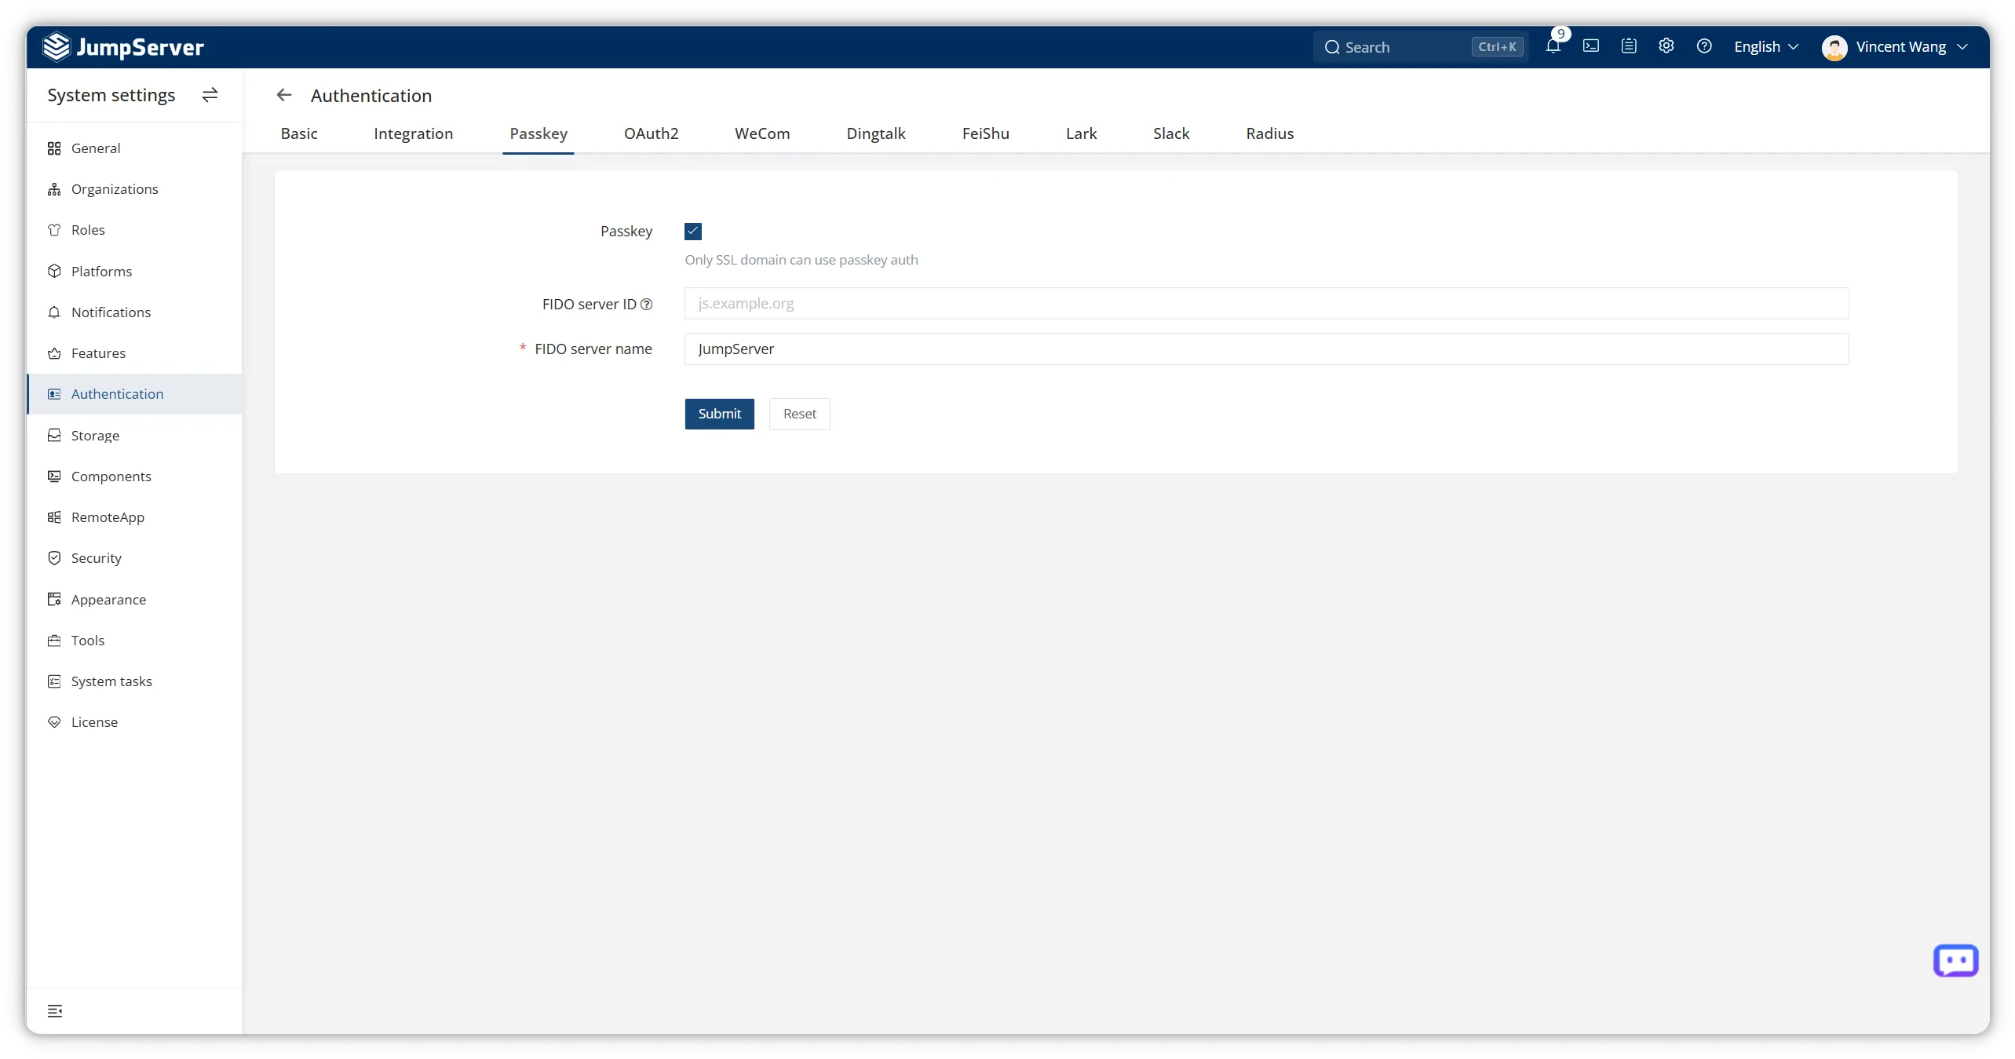
Task: Click the Appearance sidebar icon
Action: 54,599
